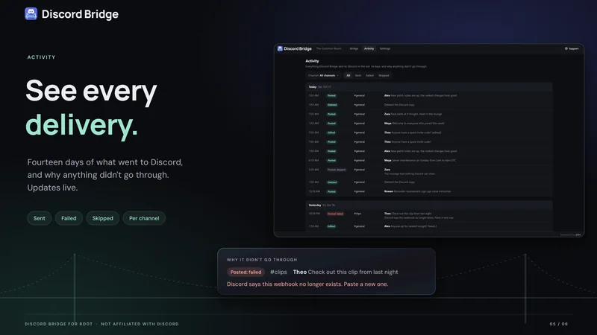The height and width of the screenshot is (335, 597).
Task: Open Zara's Raid starts at 9 tonight message
Action: pos(413,114)
